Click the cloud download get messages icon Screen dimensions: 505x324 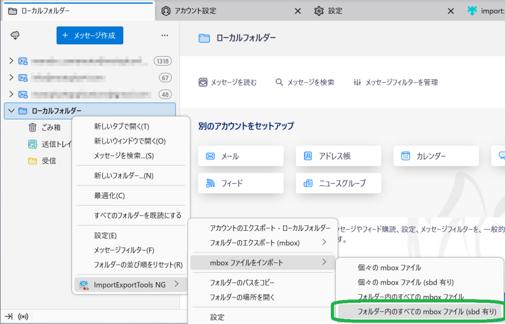pos(15,36)
